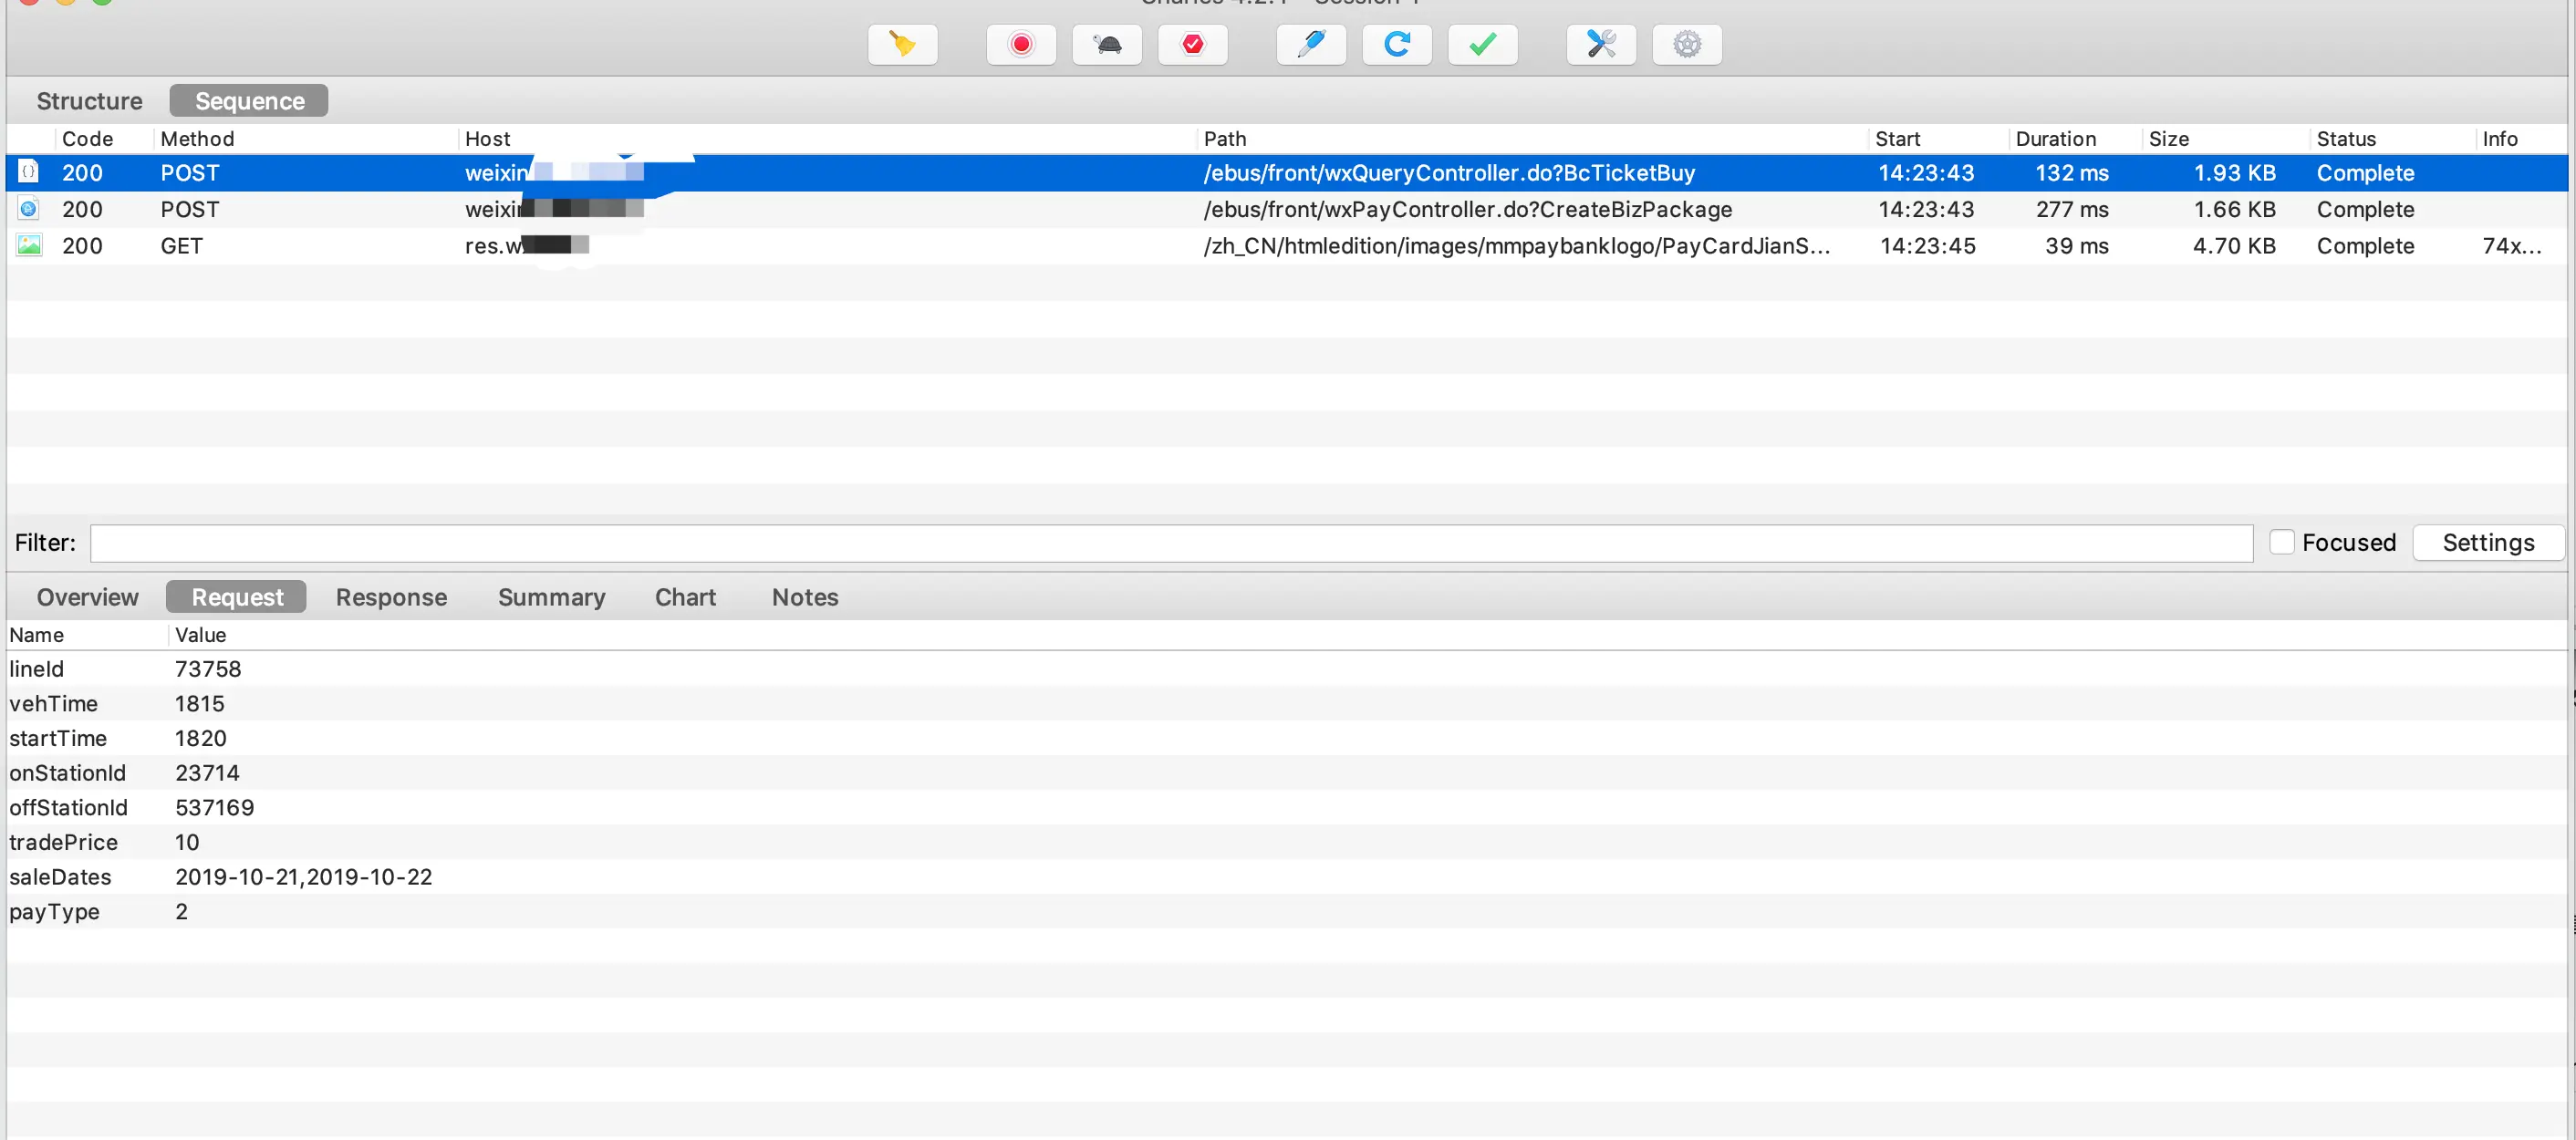Validate the selected response with green checkmark

[1483, 44]
